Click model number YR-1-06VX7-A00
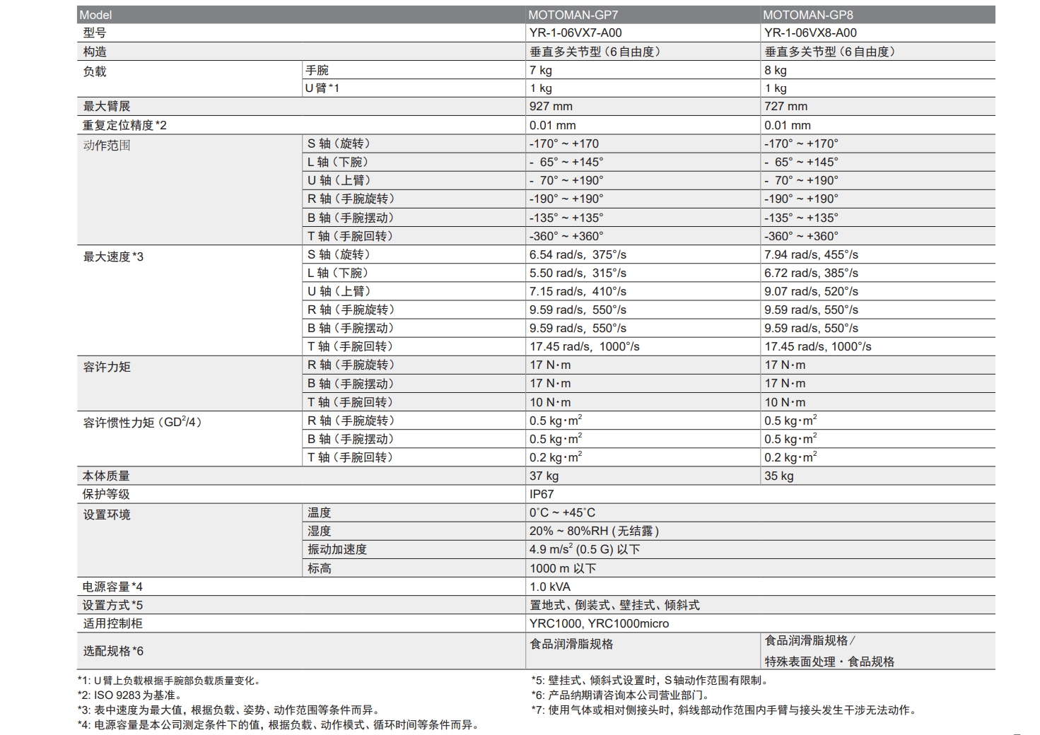 [575, 33]
